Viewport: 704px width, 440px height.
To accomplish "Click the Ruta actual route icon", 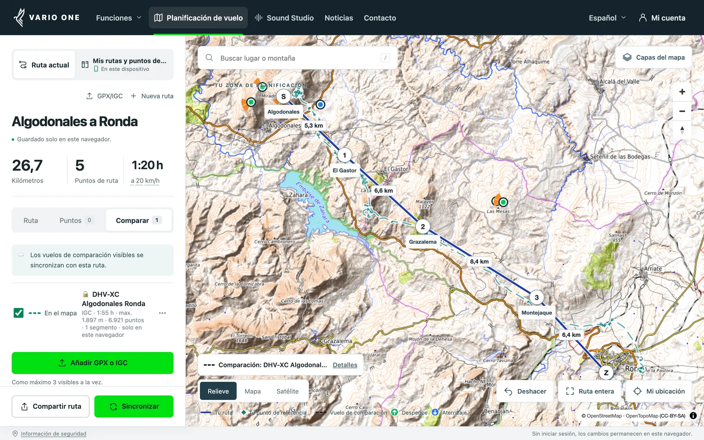I will coord(23,65).
